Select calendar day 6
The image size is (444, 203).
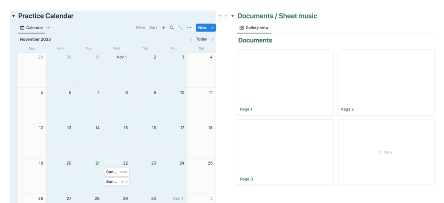61,105
